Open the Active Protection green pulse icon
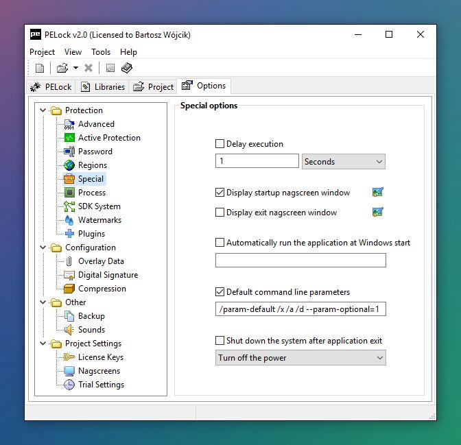Image resolution: width=461 pixels, height=445 pixels. 69,138
